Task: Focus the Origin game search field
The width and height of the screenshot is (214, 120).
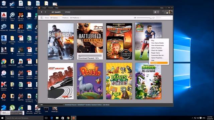Action: (164, 18)
